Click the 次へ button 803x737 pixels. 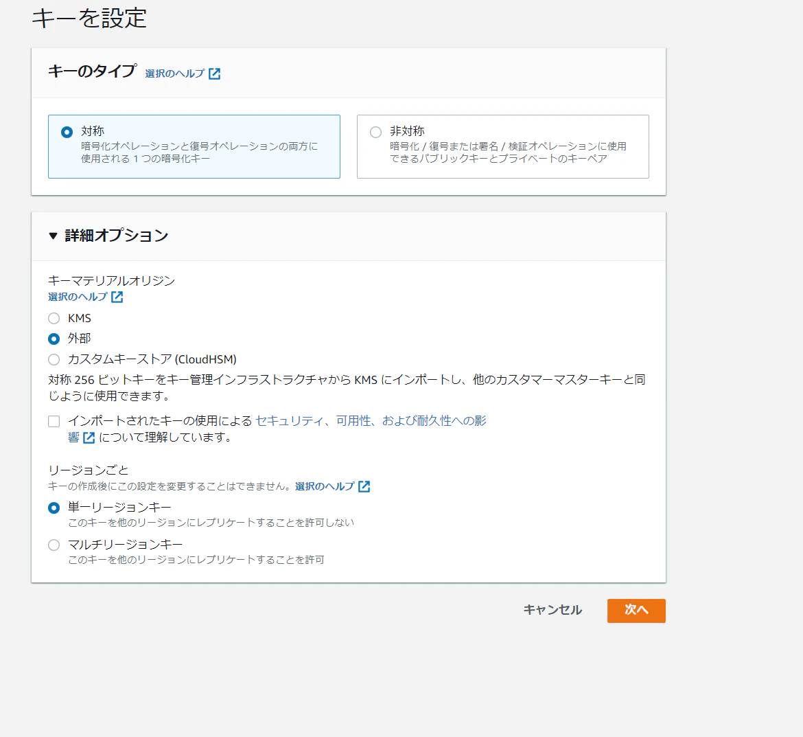tap(636, 611)
